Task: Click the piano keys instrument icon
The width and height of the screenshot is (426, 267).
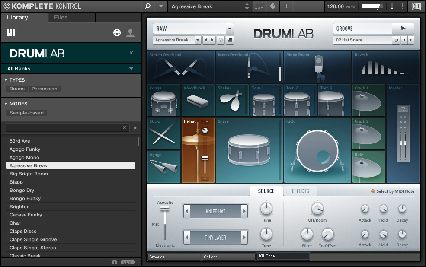Action: [11, 32]
